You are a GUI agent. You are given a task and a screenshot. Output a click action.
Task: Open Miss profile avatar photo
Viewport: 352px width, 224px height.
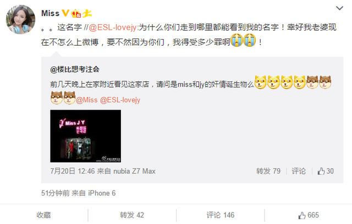click(x=20, y=20)
